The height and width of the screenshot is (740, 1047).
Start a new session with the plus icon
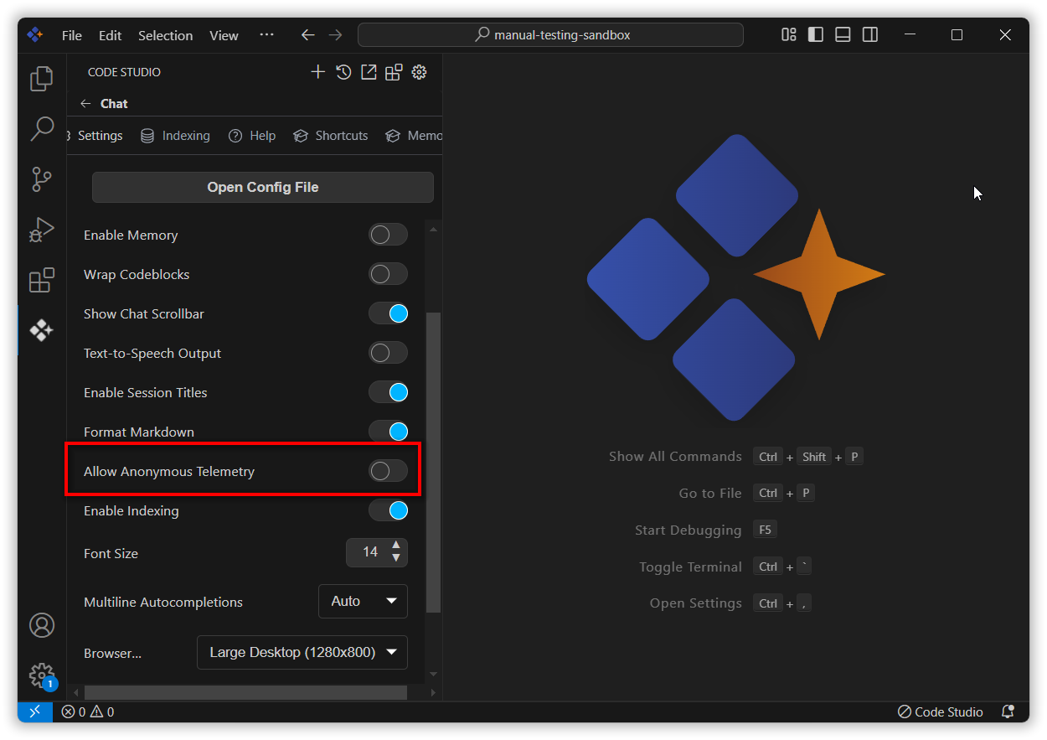click(x=317, y=72)
